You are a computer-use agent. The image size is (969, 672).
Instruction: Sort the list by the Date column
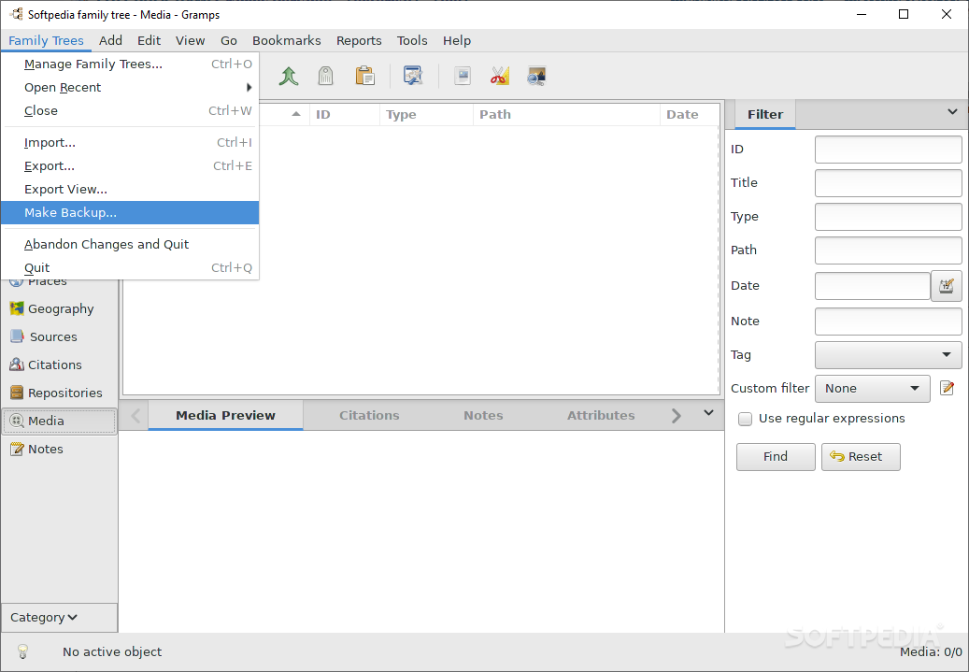(690, 114)
